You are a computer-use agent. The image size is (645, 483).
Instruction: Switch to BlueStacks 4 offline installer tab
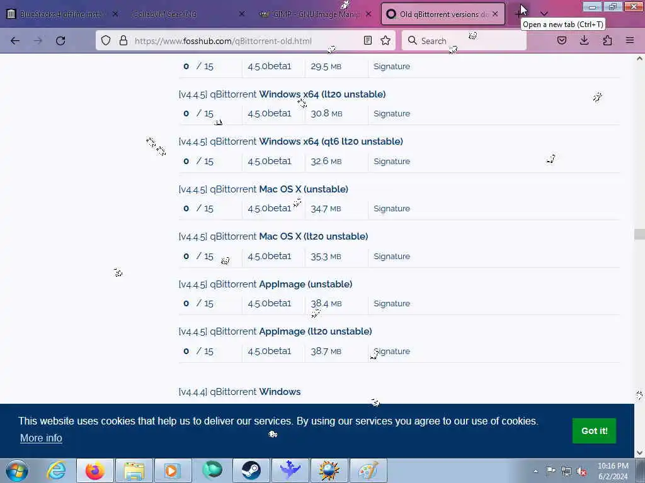63,14
